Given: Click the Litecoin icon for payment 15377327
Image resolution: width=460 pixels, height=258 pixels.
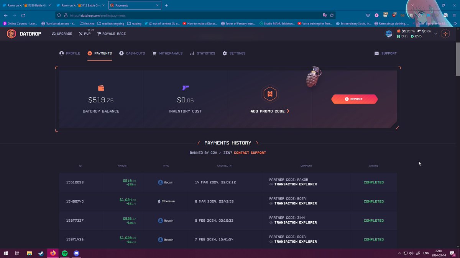Looking at the screenshot, I should (x=161, y=221).
